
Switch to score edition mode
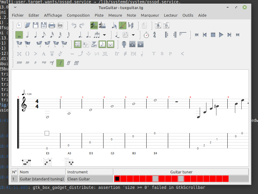click(123, 25)
